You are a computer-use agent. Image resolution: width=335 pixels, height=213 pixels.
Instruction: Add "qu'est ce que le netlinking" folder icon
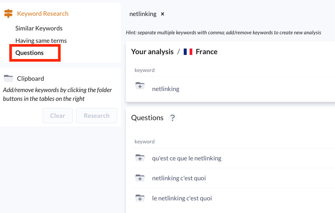click(140, 158)
